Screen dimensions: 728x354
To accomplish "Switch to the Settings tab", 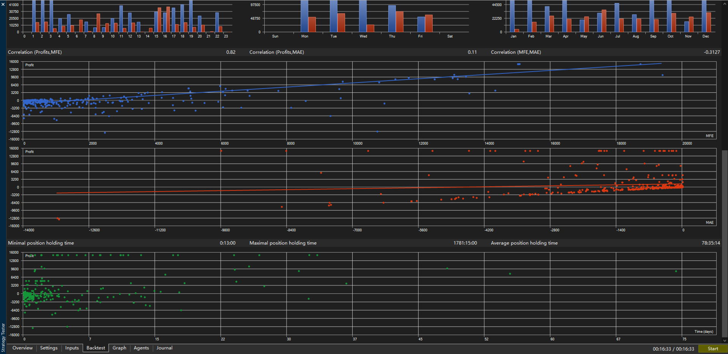I will 49,348.
